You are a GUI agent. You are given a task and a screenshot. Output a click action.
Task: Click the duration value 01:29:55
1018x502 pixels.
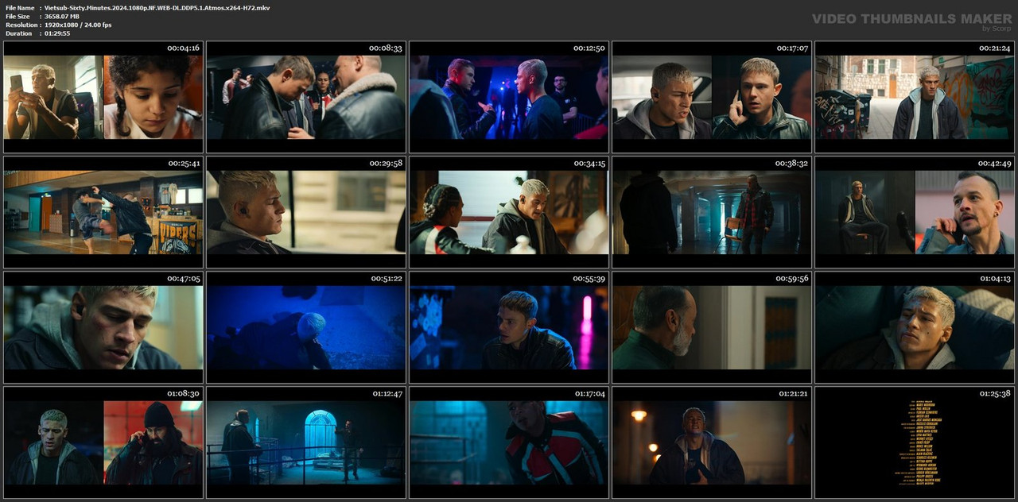[x=57, y=33]
